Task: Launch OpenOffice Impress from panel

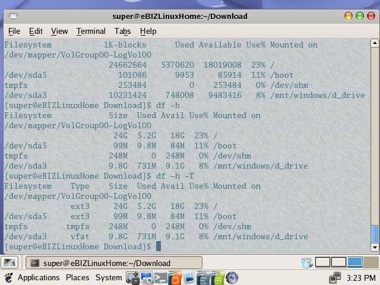Action: 175,278
